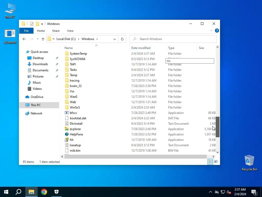Open address bar history dropdown
262x197 pixels.
click(x=114, y=39)
